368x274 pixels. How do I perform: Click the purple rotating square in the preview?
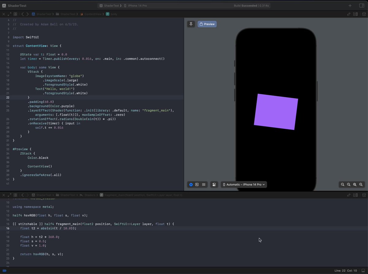[276, 112]
